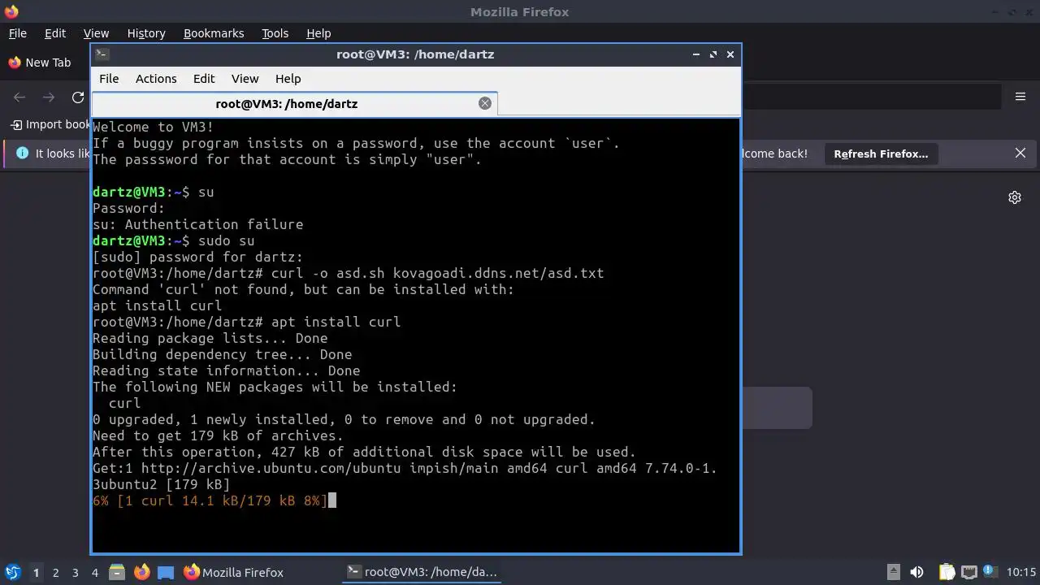Image resolution: width=1040 pixels, height=585 pixels.
Task: Click the 'apt install curl' command prompt line
Action: 246,322
